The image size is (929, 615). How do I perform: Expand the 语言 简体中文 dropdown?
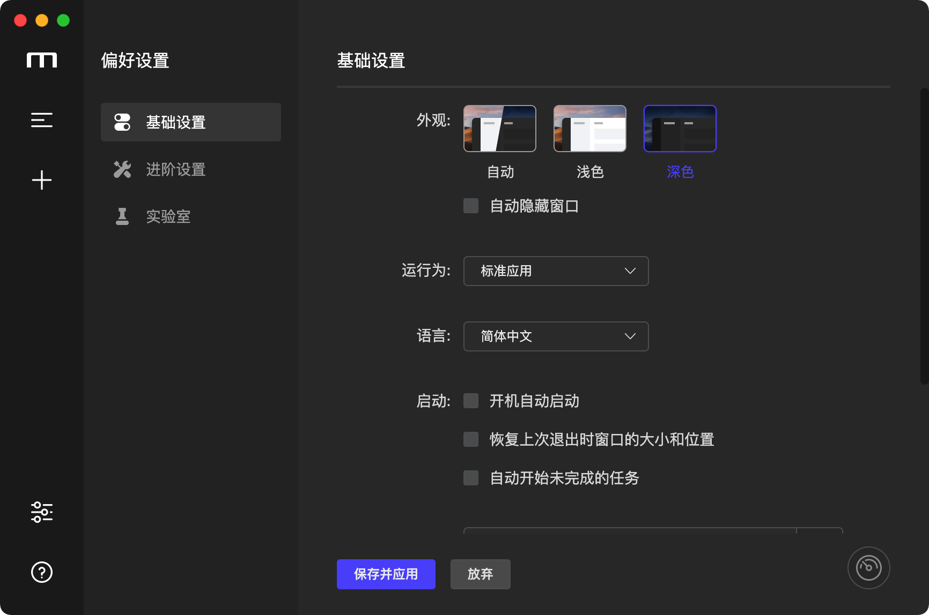point(556,336)
